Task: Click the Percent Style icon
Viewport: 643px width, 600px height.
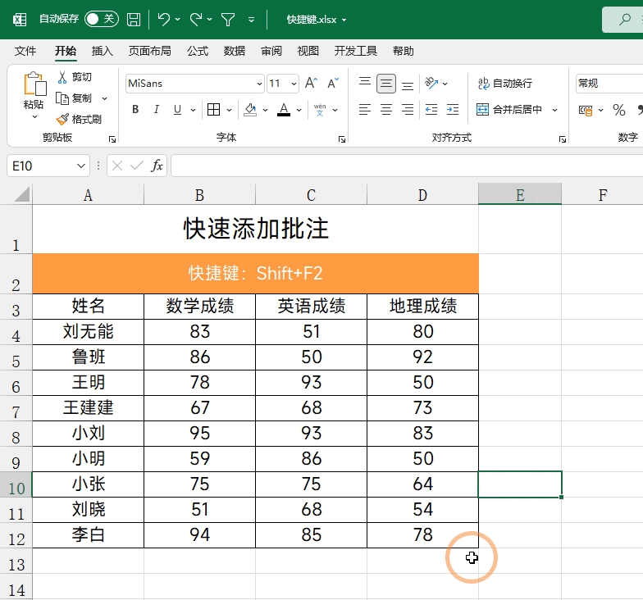Action: pyautogui.click(x=618, y=110)
